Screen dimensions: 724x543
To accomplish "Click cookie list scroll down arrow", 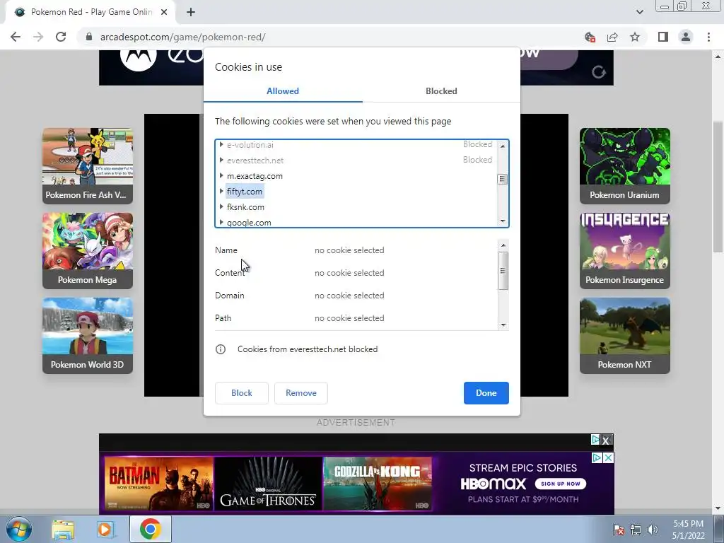I will coord(503,221).
